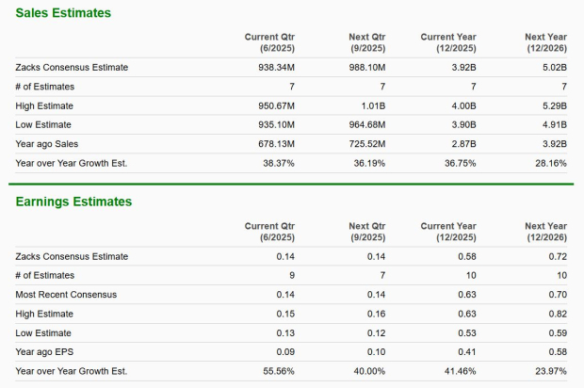Click the 0.09 year ago EPS value
584x388 pixels.
[x=284, y=351]
